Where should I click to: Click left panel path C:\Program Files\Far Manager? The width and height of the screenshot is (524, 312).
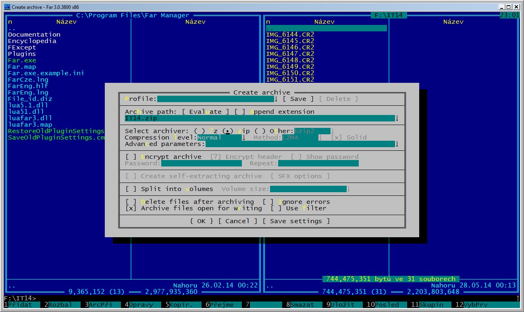(x=133, y=15)
